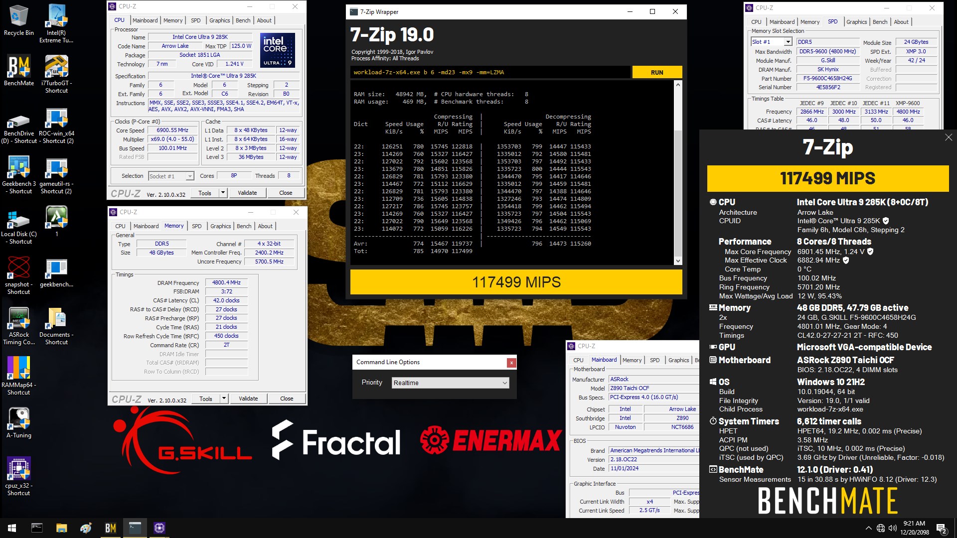
Task: Open notification center in taskbar
Action: click(x=942, y=528)
